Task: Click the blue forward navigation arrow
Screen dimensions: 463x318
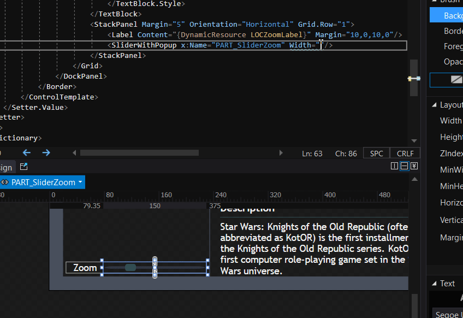Action: tap(46, 153)
